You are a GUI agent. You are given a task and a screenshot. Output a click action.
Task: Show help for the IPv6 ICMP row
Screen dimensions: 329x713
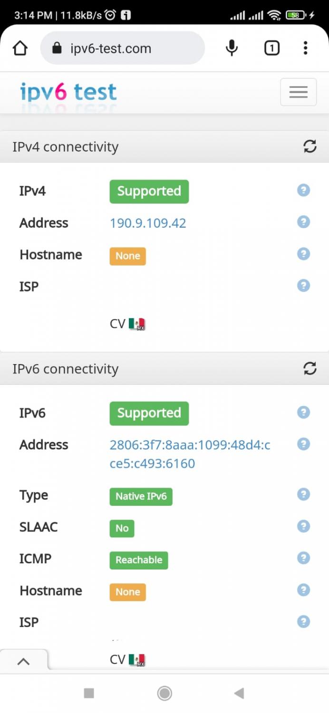303,559
